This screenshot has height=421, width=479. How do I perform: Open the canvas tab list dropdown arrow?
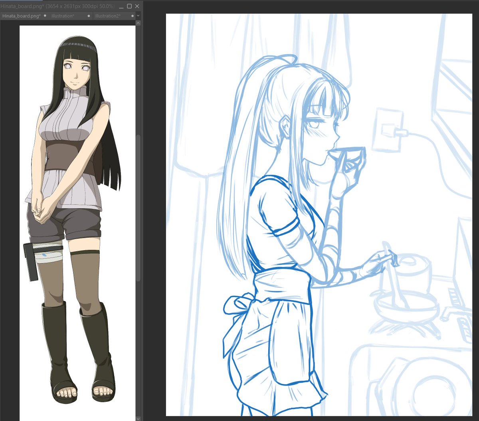pos(138,16)
